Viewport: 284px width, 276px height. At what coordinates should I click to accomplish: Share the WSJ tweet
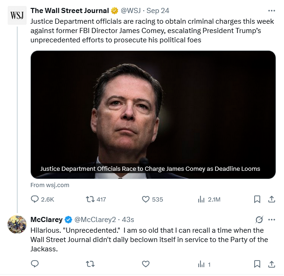[271, 199]
